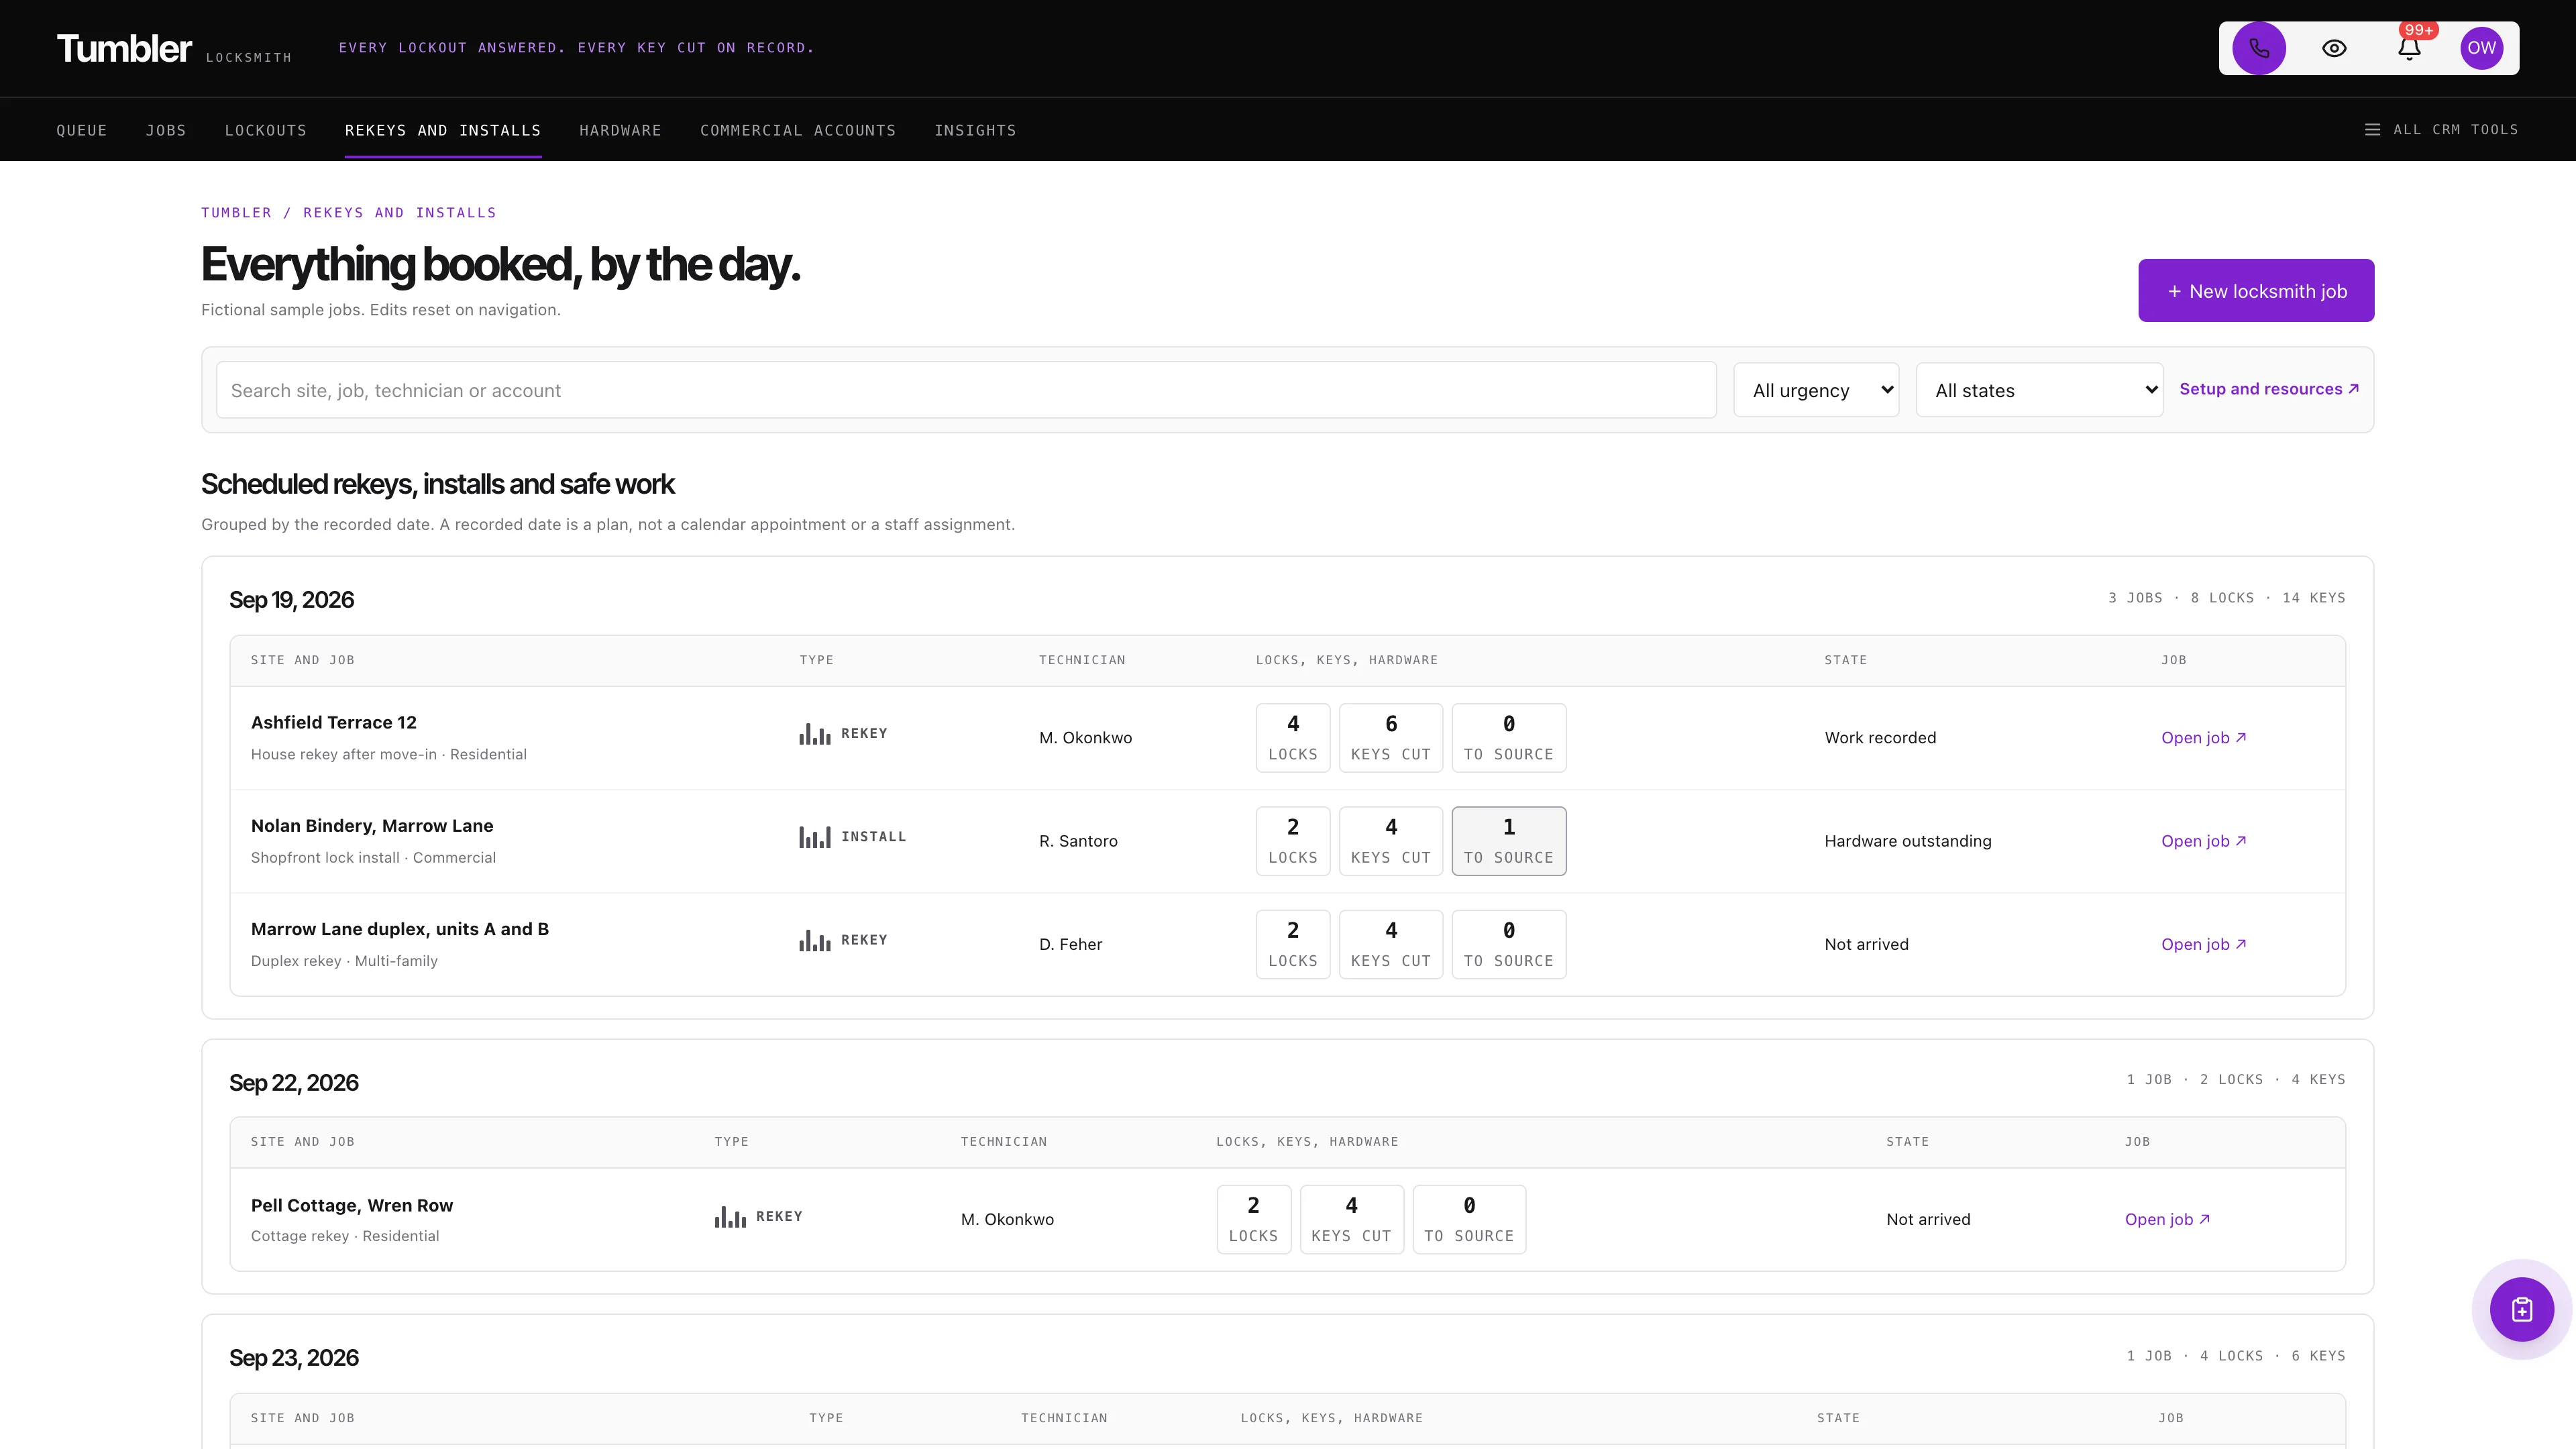Open the Hardware tab
2576x1449 pixels.
click(x=620, y=130)
